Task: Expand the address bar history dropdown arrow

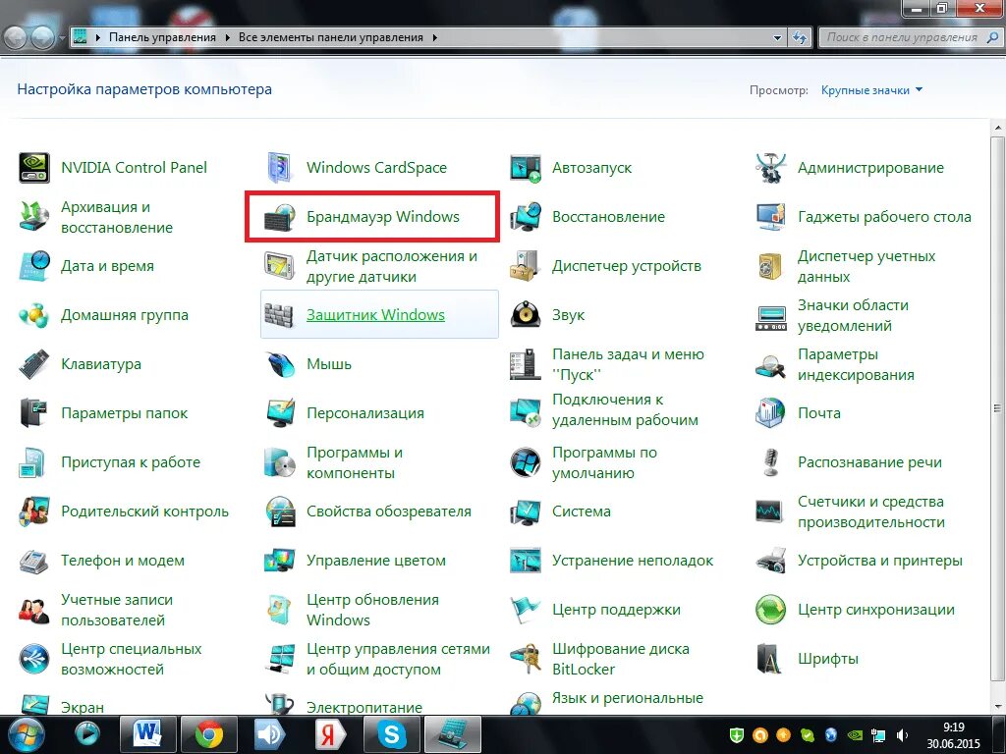Action: (778, 38)
